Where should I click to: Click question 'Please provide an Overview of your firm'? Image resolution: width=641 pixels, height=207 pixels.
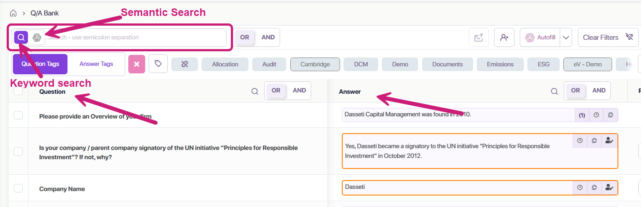click(95, 117)
